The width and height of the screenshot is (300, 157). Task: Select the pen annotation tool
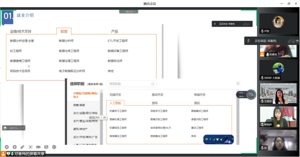tap(22, 147)
